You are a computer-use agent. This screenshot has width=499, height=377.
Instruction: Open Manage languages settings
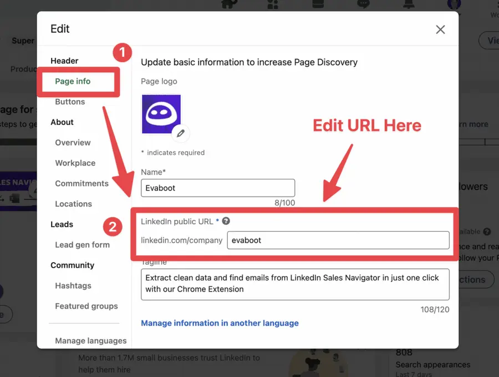point(90,340)
